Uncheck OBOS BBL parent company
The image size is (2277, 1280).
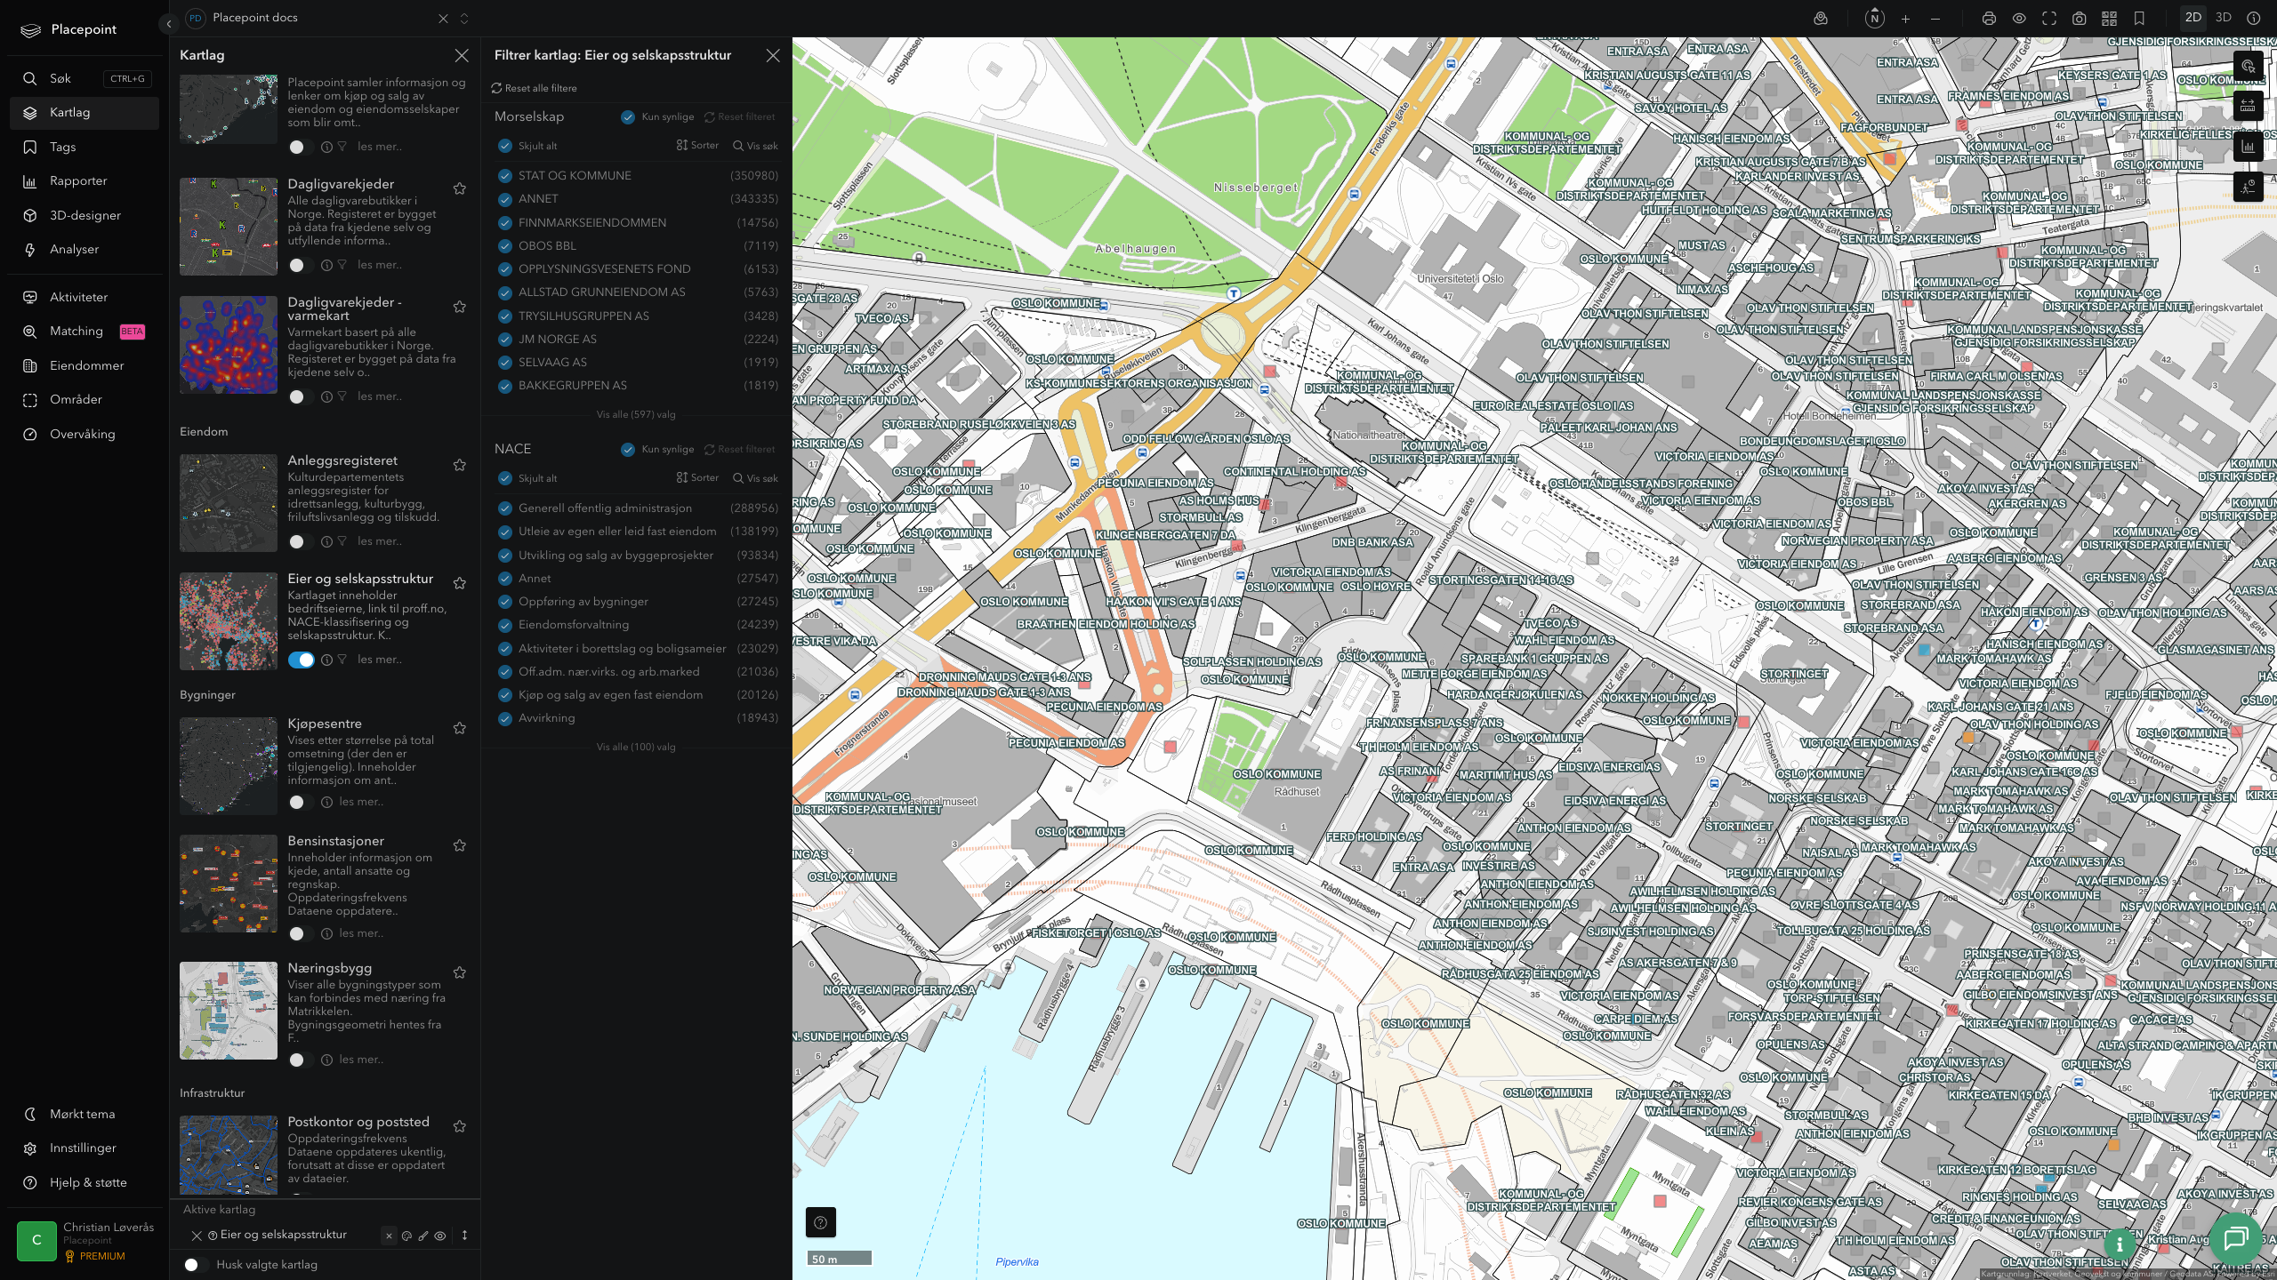[x=505, y=246]
